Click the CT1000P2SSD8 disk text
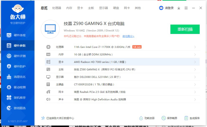 click(94, 84)
